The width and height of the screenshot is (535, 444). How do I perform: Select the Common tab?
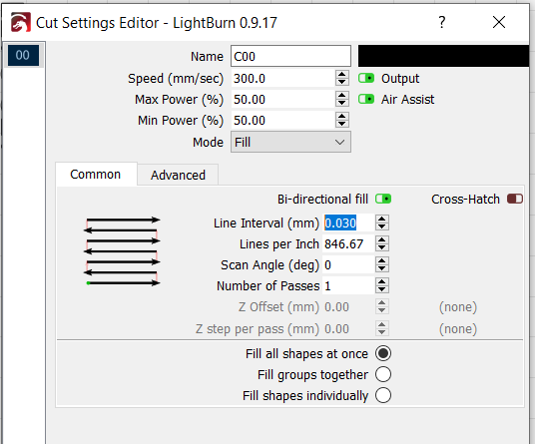[96, 175]
